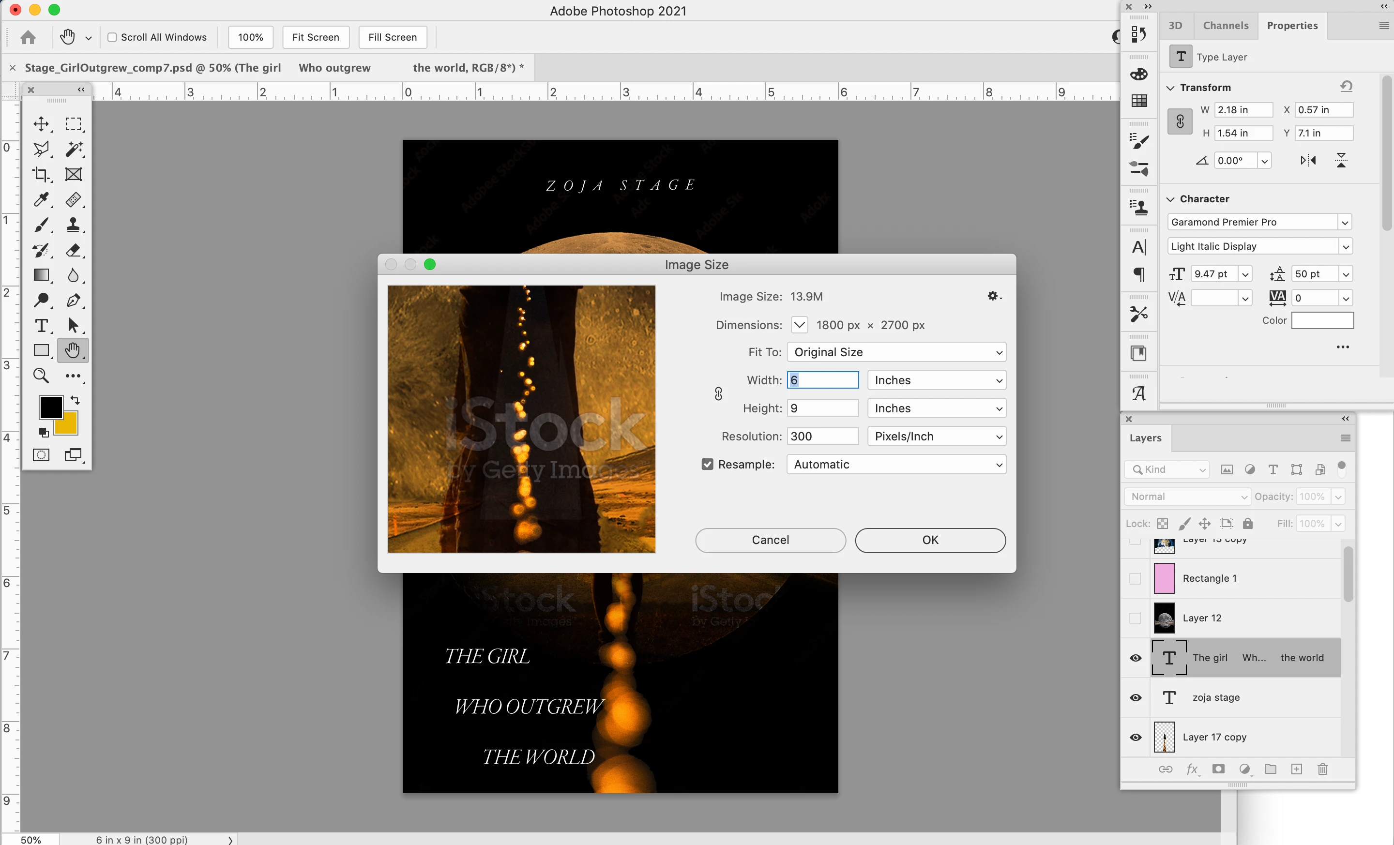Click the Fit Screen button
Screen dimensions: 1394x845
point(315,37)
